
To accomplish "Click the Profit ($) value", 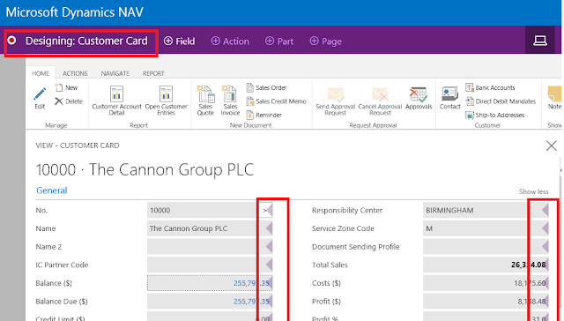I will [x=531, y=302].
